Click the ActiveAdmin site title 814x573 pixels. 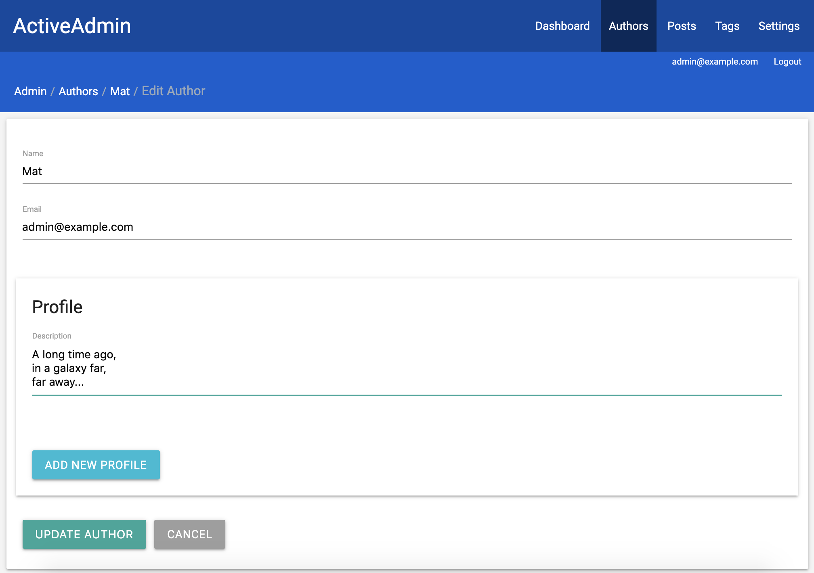click(72, 26)
